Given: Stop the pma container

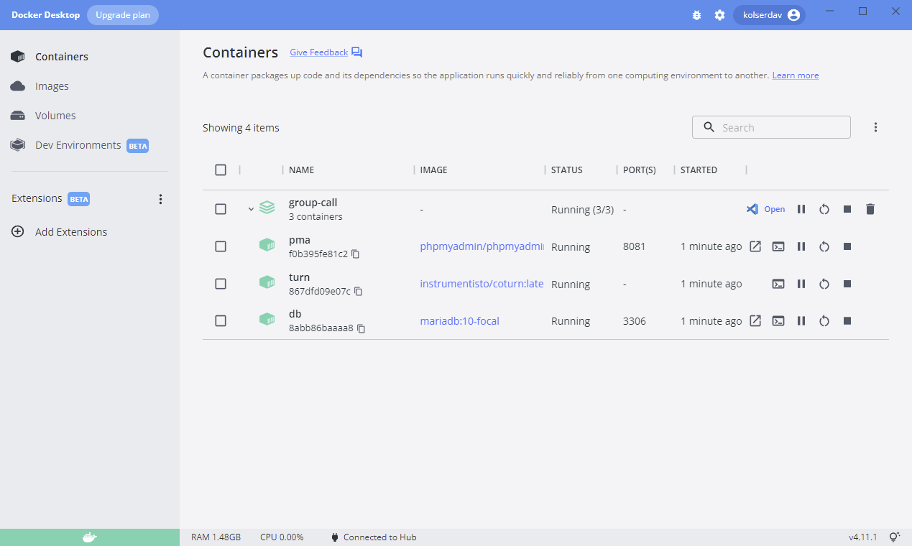Looking at the screenshot, I should tap(847, 246).
